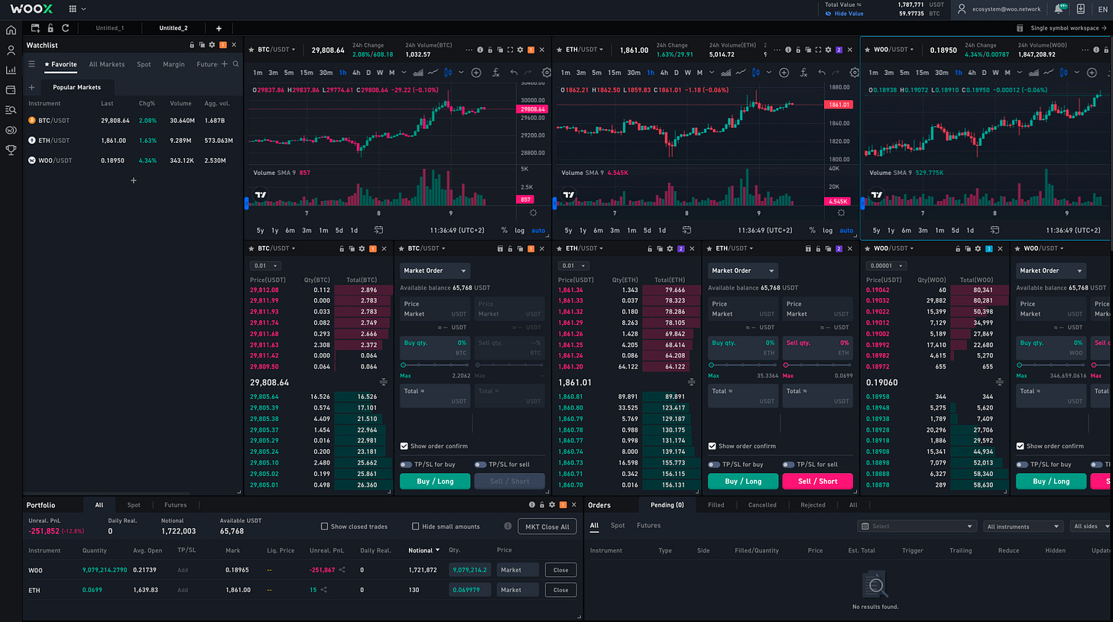This screenshot has height=622, width=1113.
Task: Click the download app icon in the top bar
Action: point(1081,9)
